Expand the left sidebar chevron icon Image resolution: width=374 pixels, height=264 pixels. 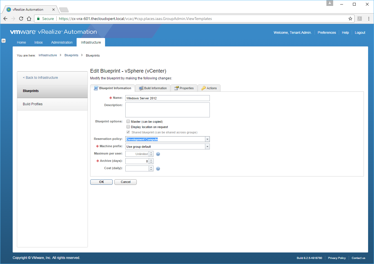pyautogui.click(x=3, y=41)
